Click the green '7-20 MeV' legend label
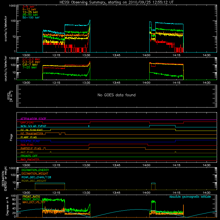This screenshot has height=220, width=220. (30, 67)
